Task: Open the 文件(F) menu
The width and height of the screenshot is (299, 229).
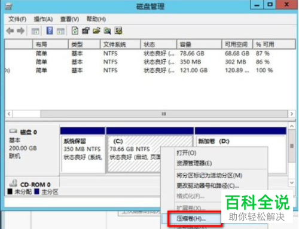Action: pyautogui.click(x=17, y=19)
